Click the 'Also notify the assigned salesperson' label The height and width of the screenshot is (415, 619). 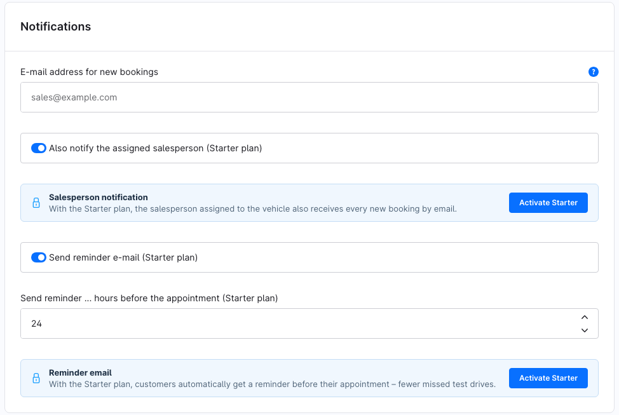coord(156,148)
